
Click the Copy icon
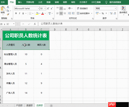click(8, 11)
